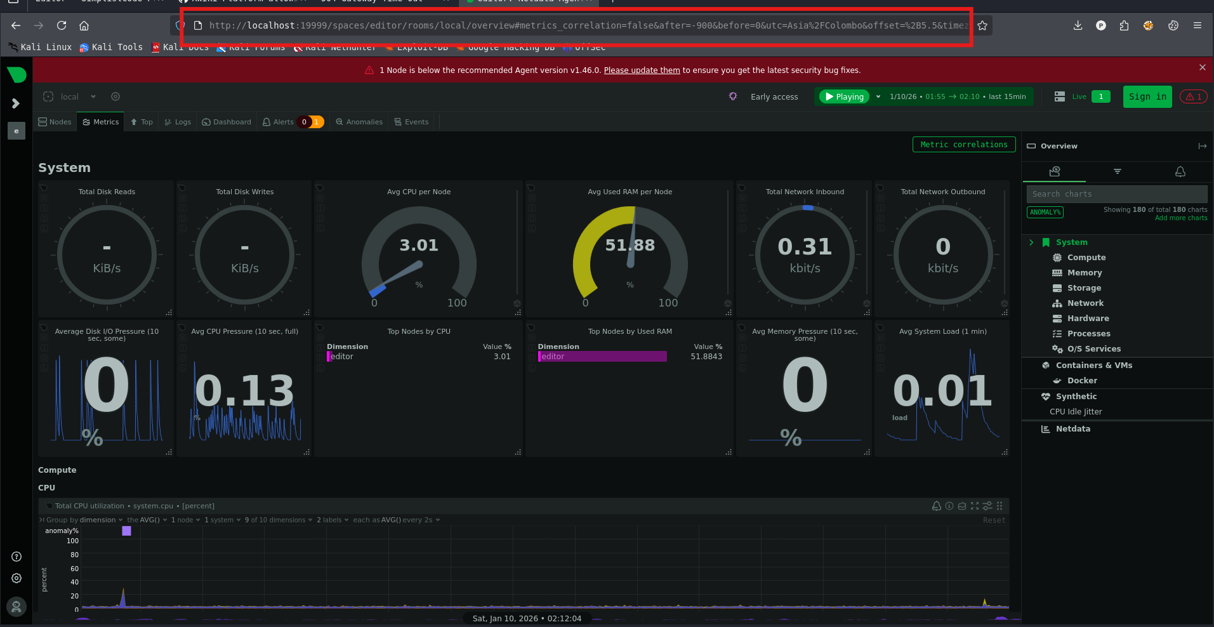Collapse the System tree section
This screenshot has height=627, width=1214.
1031,242
